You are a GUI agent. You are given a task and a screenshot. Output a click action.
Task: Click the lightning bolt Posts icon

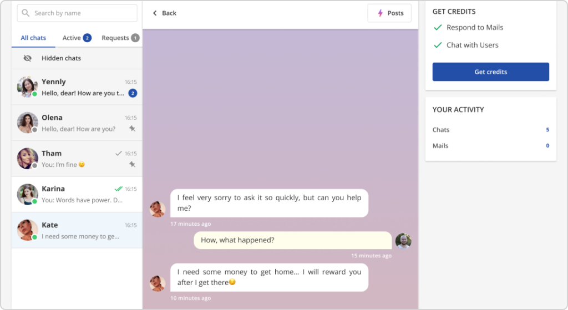(x=380, y=13)
